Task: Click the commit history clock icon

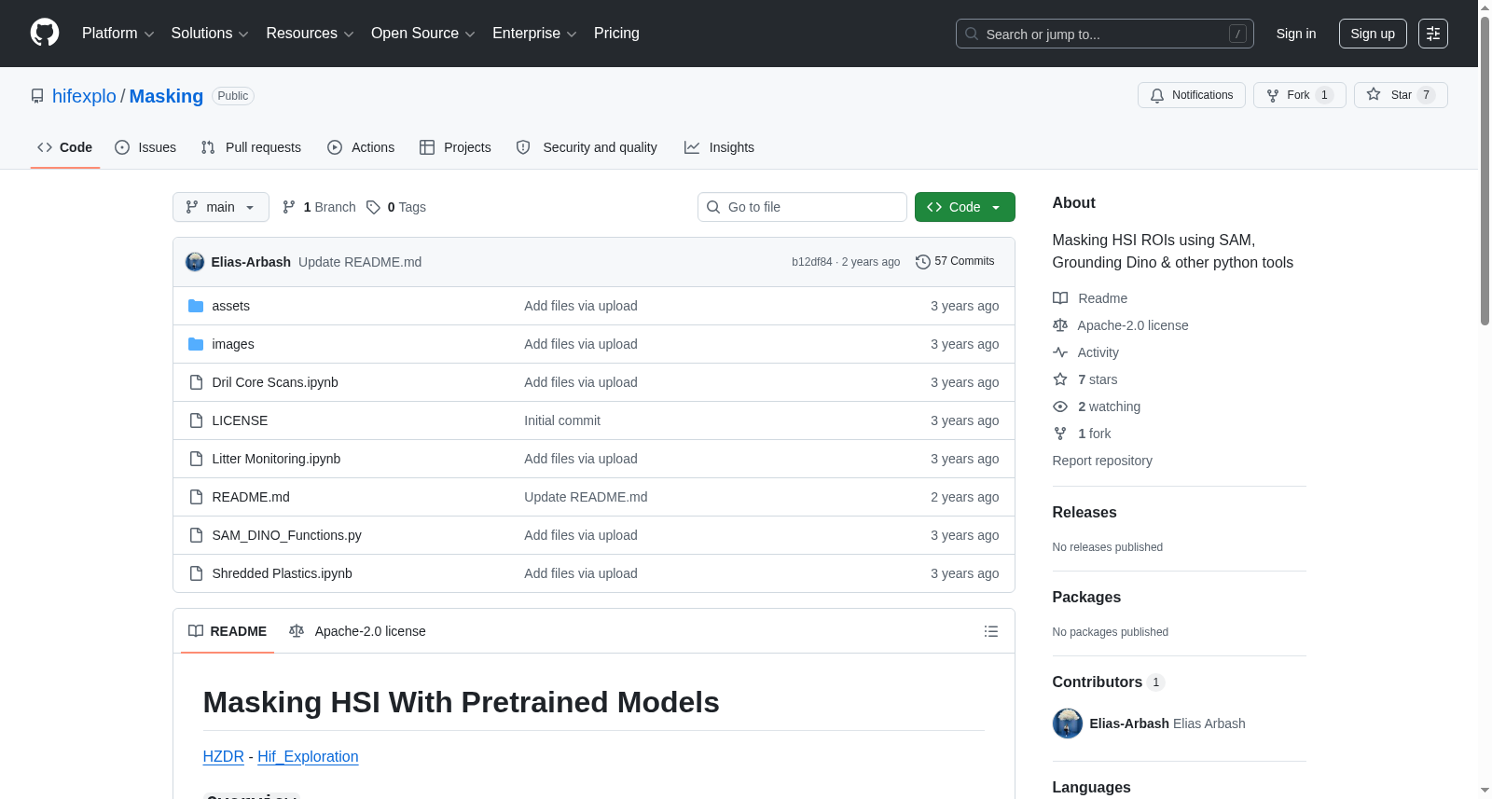Action: [923, 262]
